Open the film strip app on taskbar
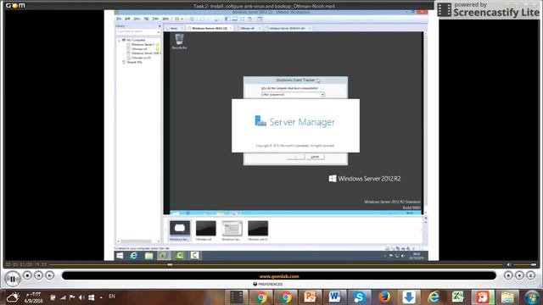The width and height of the screenshot is (543, 305). tap(237, 297)
